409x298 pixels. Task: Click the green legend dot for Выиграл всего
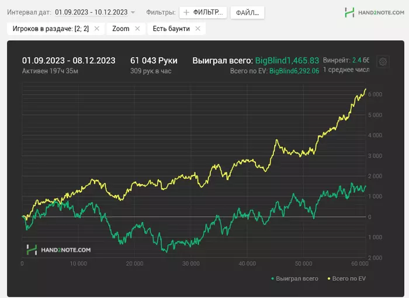(273, 279)
